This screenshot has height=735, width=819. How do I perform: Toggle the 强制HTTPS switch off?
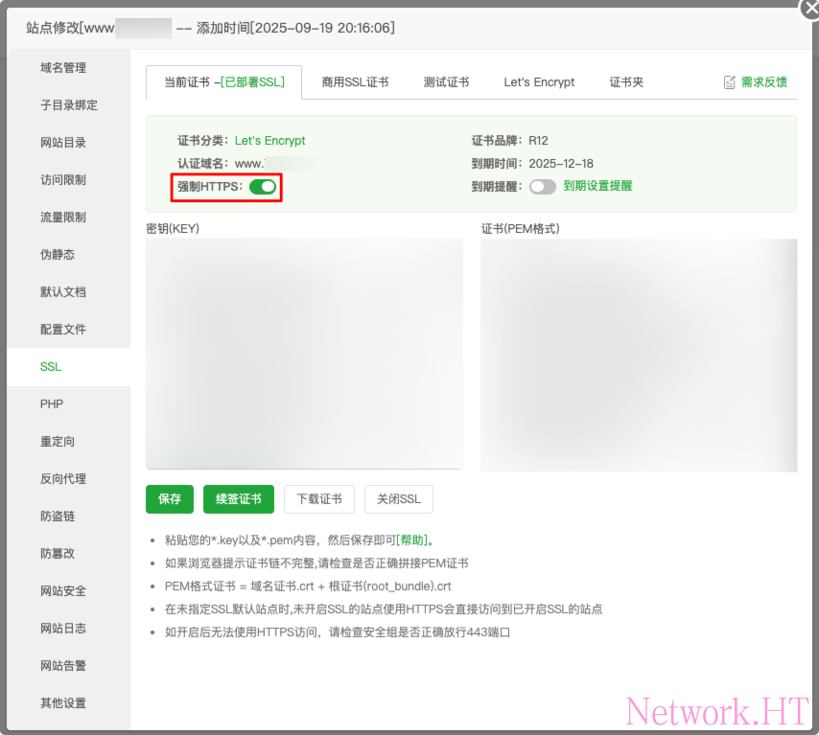263,187
